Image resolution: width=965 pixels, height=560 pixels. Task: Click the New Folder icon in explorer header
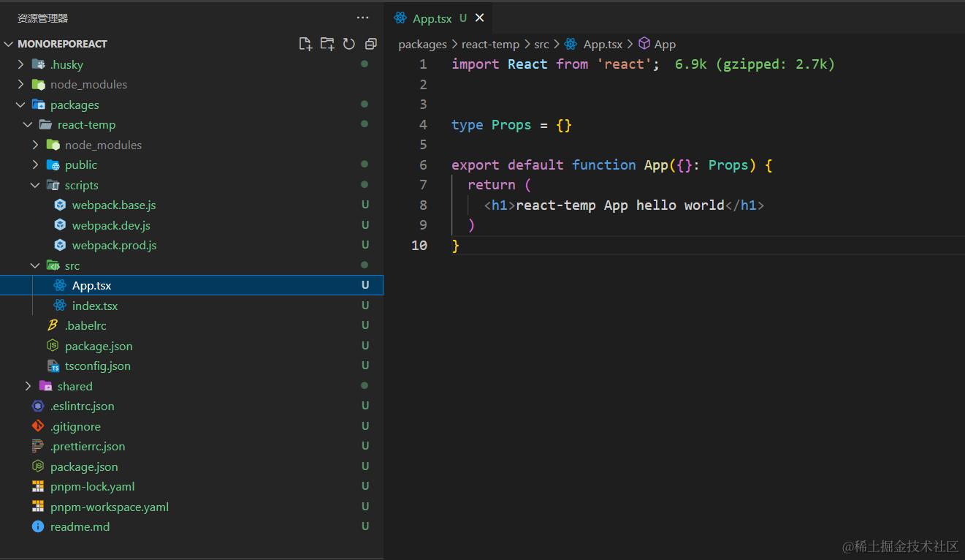pos(327,44)
